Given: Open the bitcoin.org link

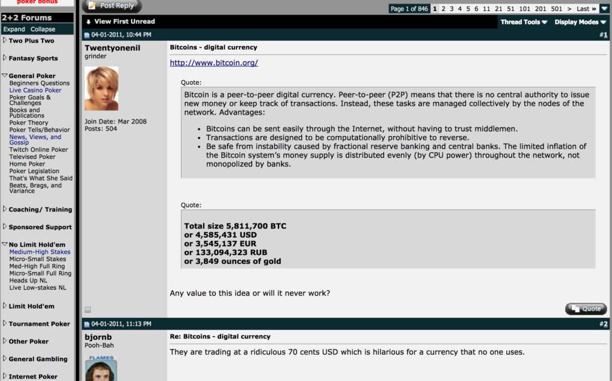Looking at the screenshot, I should (x=214, y=63).
